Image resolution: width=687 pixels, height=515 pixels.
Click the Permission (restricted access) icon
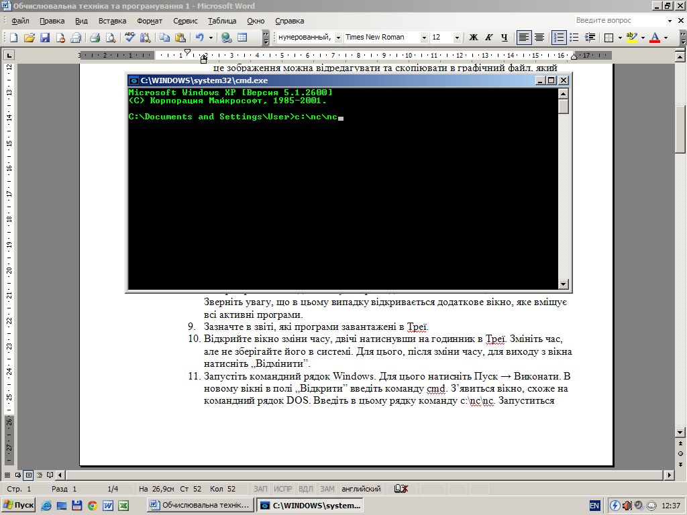pyautogui.click(x=60, y=38)
